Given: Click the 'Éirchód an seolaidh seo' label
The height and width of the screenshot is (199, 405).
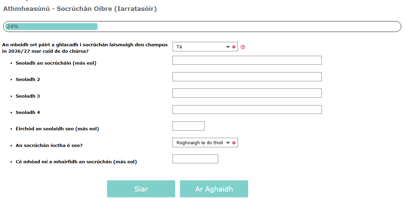Looking at the screenshot, I should tap(57, 129).
